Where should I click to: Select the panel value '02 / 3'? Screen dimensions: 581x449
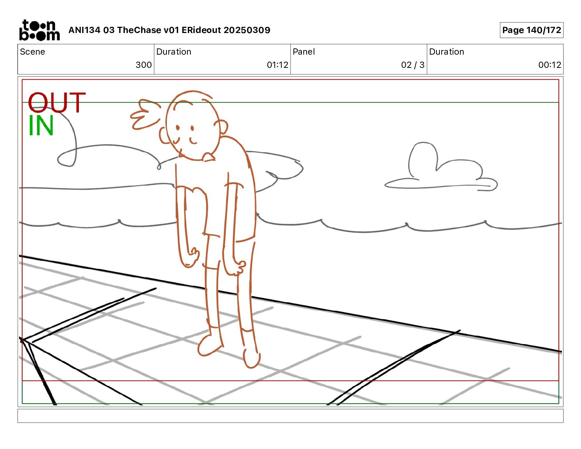point(413,65)
